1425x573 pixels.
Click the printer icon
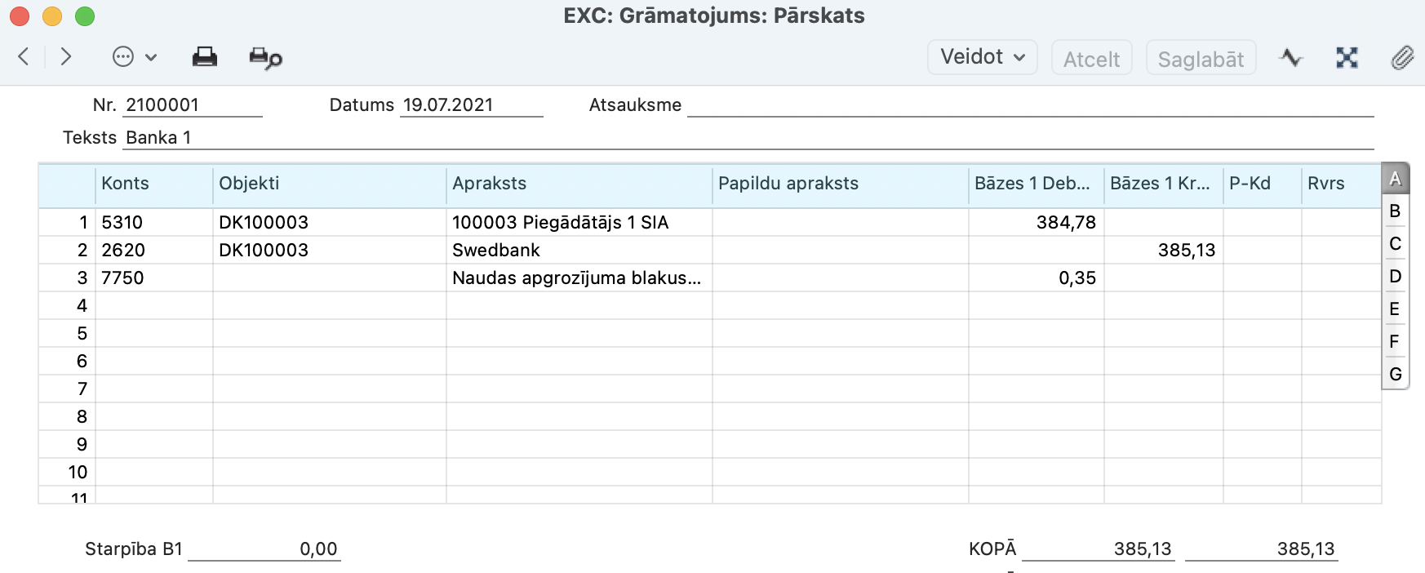[x=204, y=57]
